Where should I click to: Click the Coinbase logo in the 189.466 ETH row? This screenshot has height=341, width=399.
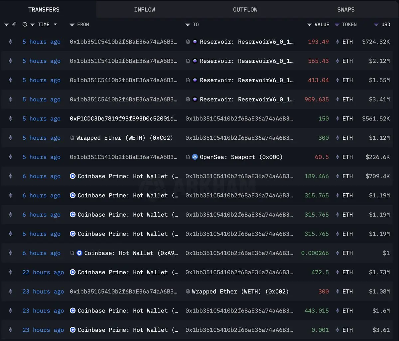pyautogui.click(x=72, y=176)
